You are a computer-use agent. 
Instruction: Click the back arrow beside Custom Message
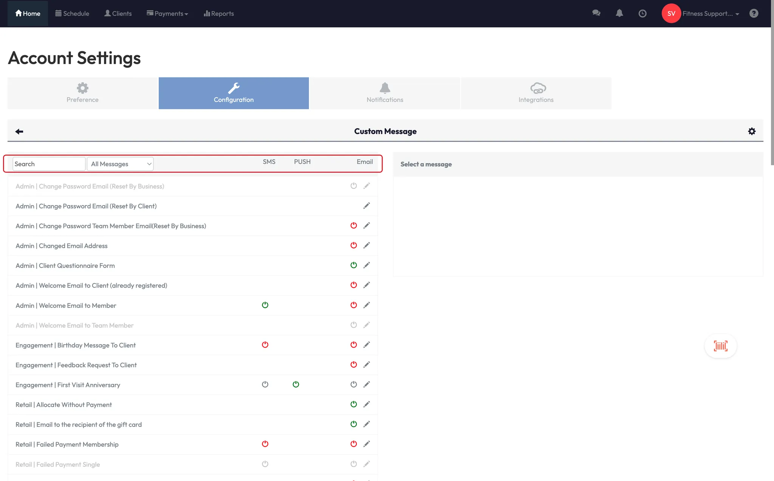click(x=19, y=131)
